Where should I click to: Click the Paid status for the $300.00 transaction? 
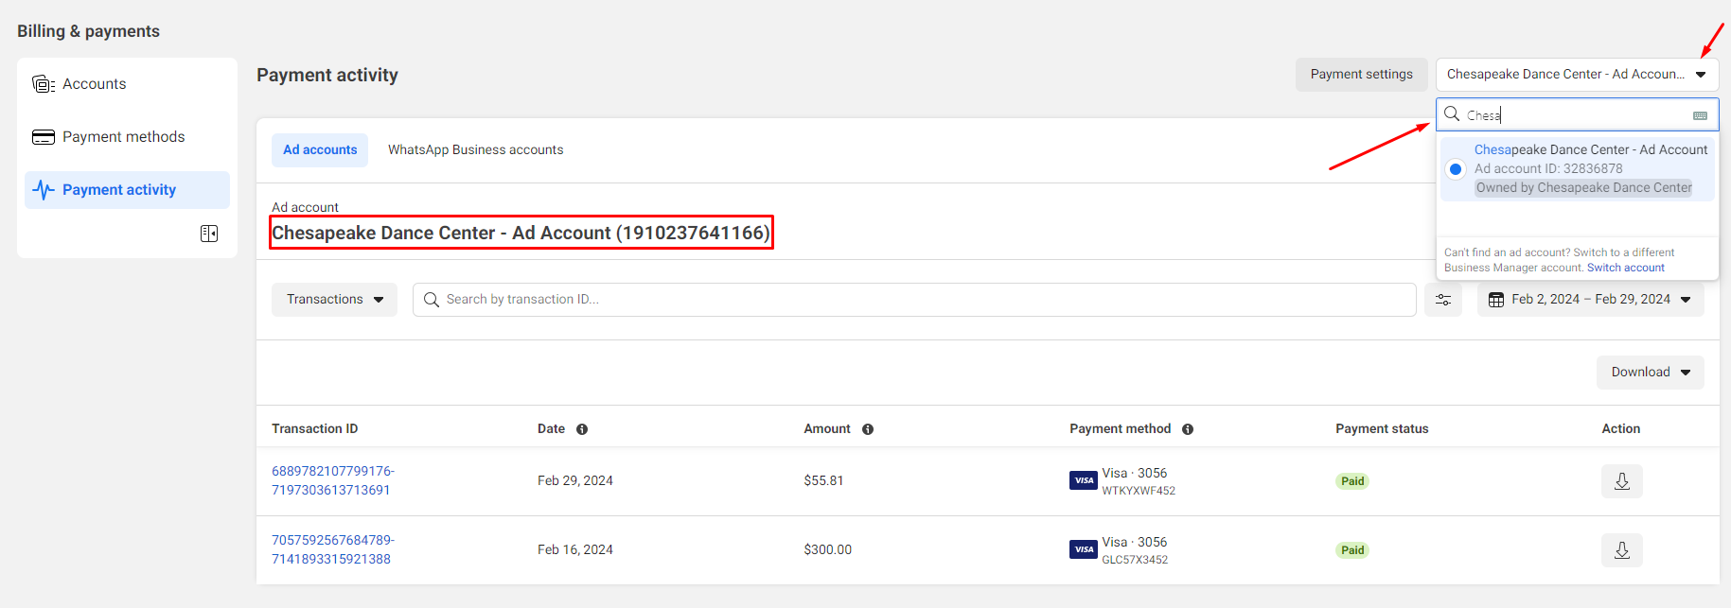tap(1352, 550)
